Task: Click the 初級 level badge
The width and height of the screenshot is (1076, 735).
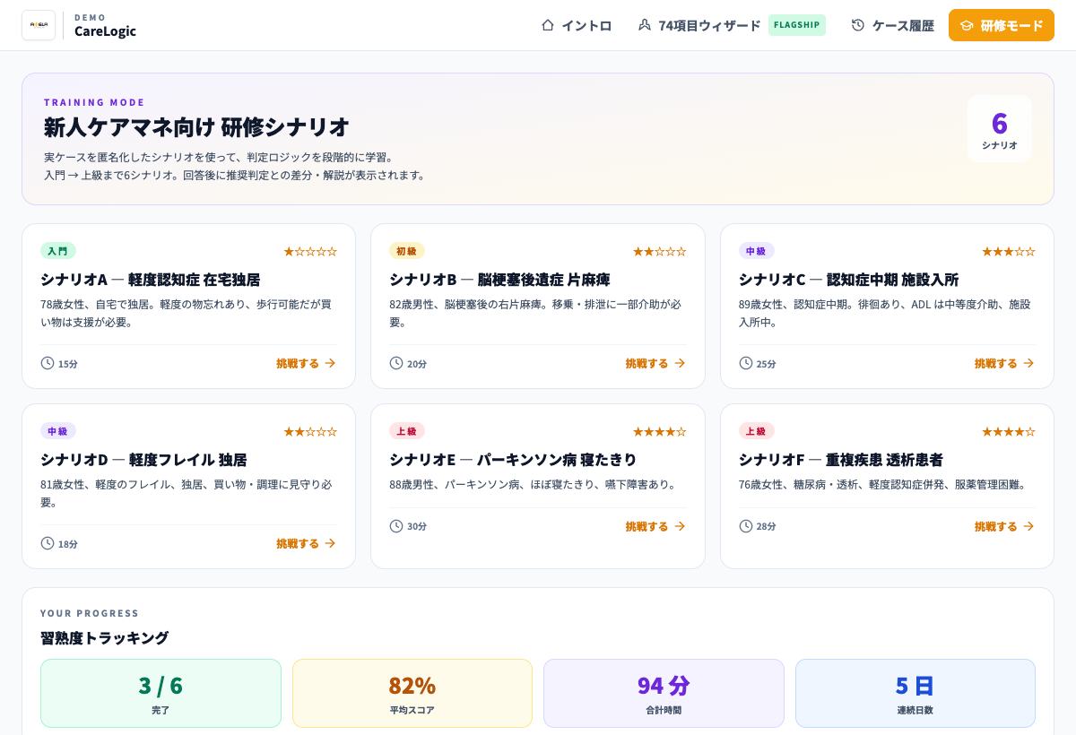Action: (407, 251)
